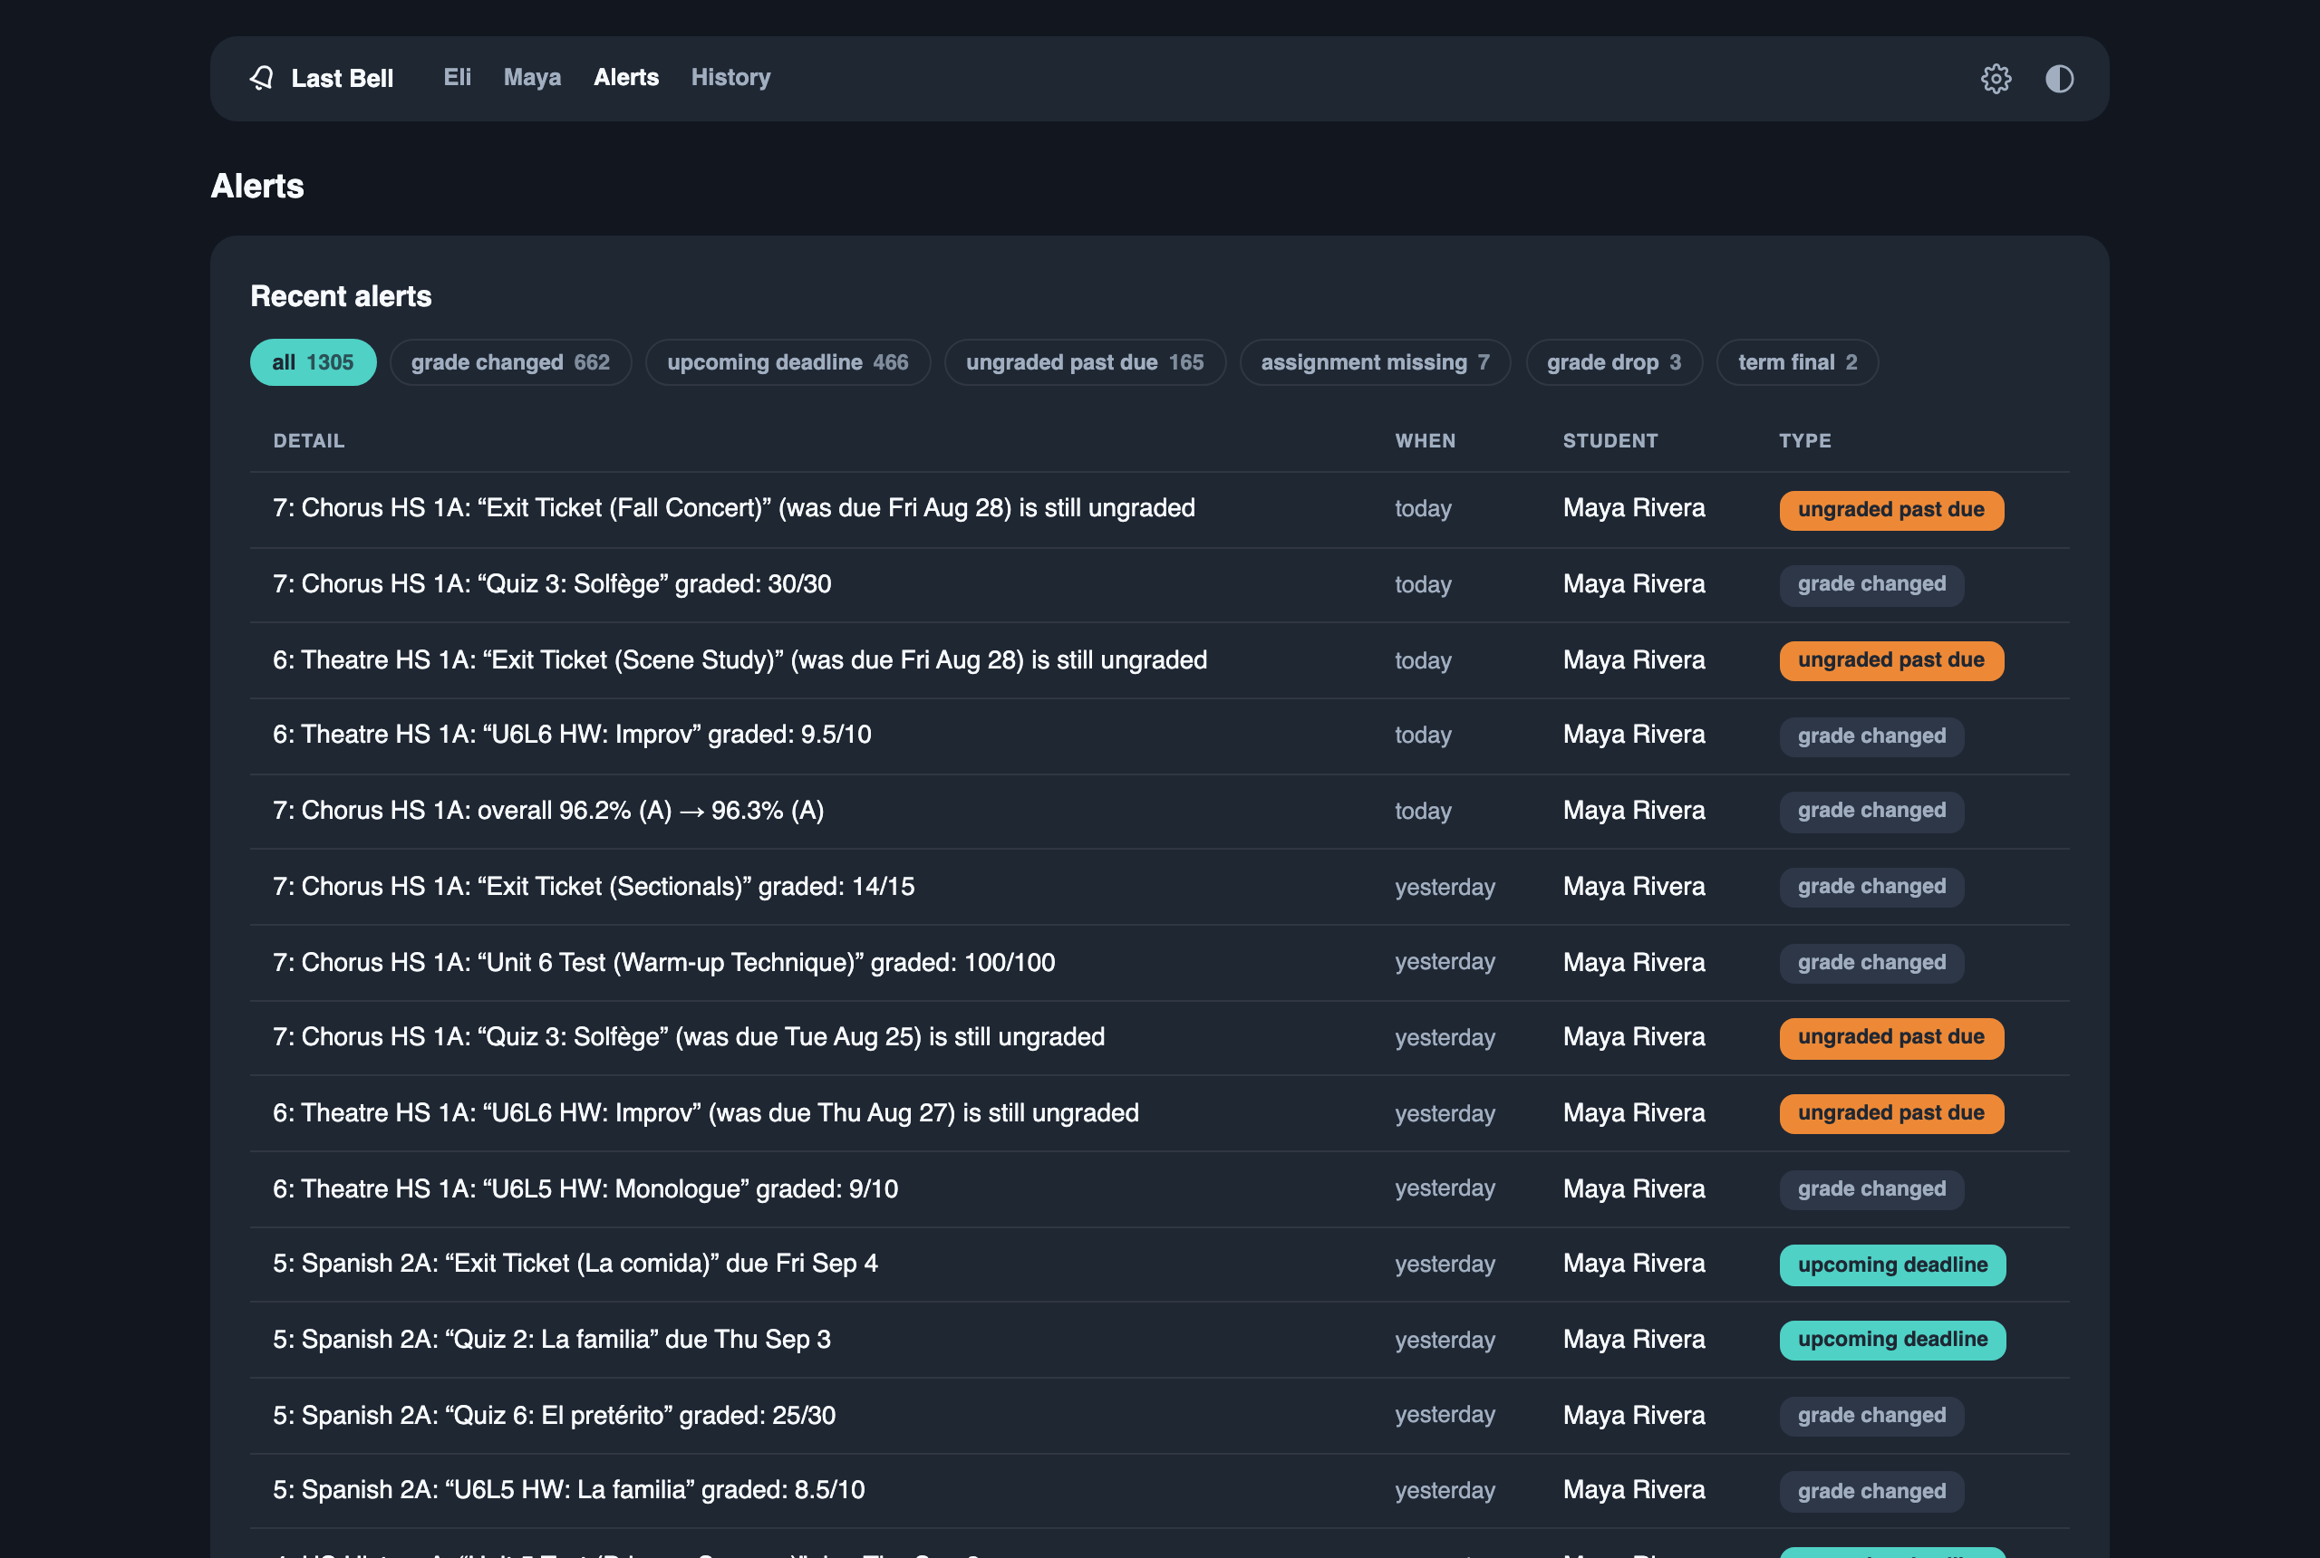The width and height of the screenshot is (2320, 1558).
Task: Click 'yesterday' in the Sectionals row
Action: [1445, 888]
